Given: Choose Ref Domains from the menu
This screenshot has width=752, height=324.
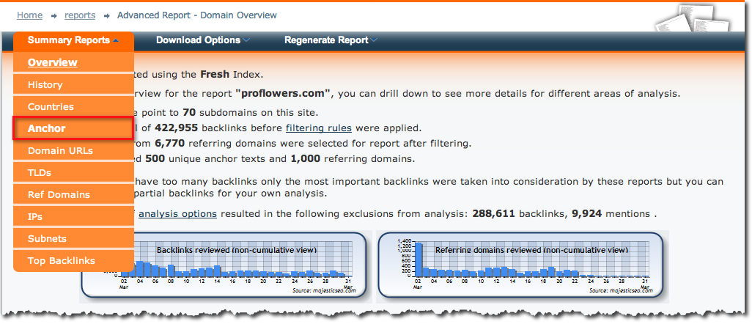Looking at the screenshot, I should pos(59,195).
